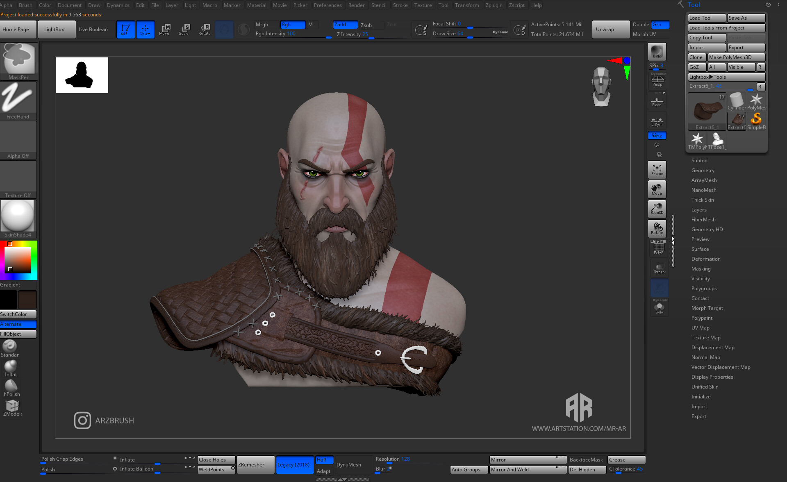Click the Make PolyMesh3D button
Viewport: 787px width, 482px height.
[736, 57]
